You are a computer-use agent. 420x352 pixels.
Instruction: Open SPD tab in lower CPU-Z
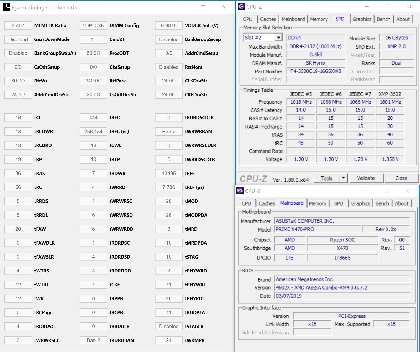pos(339,203)
